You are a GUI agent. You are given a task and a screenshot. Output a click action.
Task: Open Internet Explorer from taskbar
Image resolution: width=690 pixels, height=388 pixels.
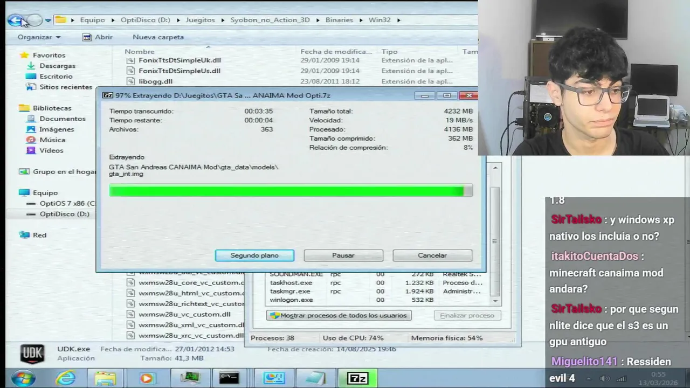[66, 378]
